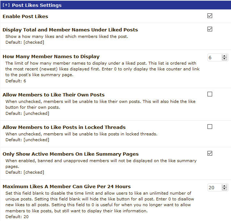
Task: Uncheck the Enable Post Likes checkbox
Action: click(x=210, y=16)
